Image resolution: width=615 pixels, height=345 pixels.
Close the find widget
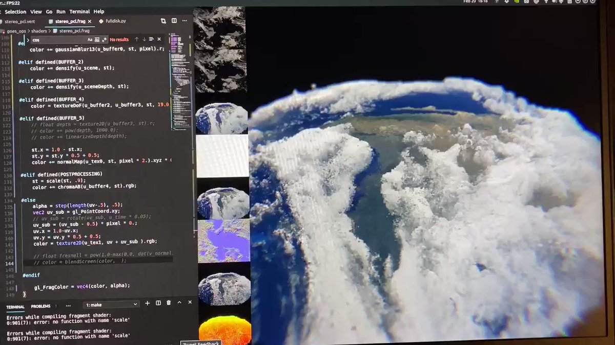(159, 39)
